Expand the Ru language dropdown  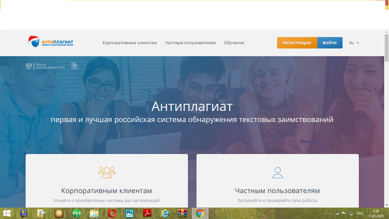354,43
